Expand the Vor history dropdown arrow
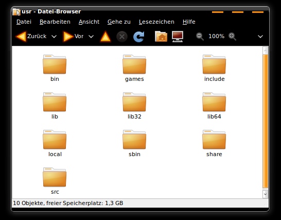The image size is (281, 220). [91, 37]
